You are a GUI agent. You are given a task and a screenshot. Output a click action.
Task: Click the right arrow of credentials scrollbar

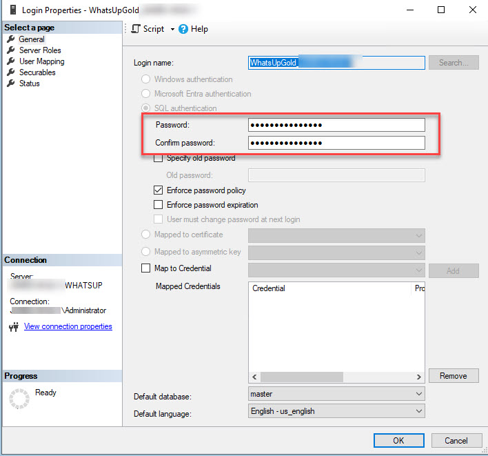coord(419,377)
